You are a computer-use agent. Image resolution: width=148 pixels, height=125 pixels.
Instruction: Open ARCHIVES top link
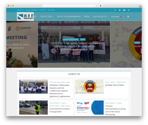point(51,10)
